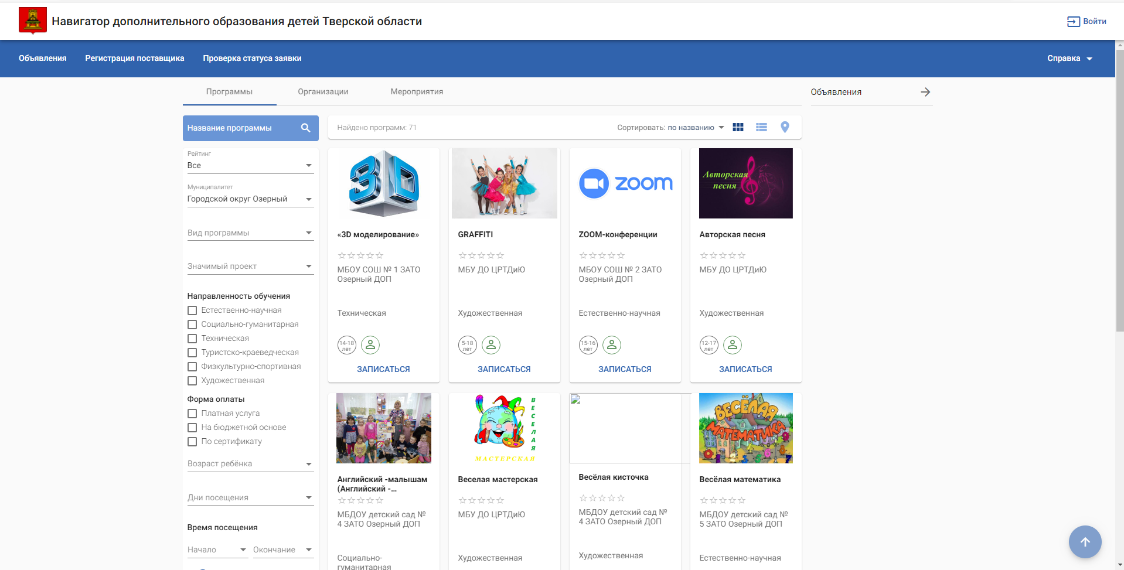Switch to grid view layout icon

(738, 127)
